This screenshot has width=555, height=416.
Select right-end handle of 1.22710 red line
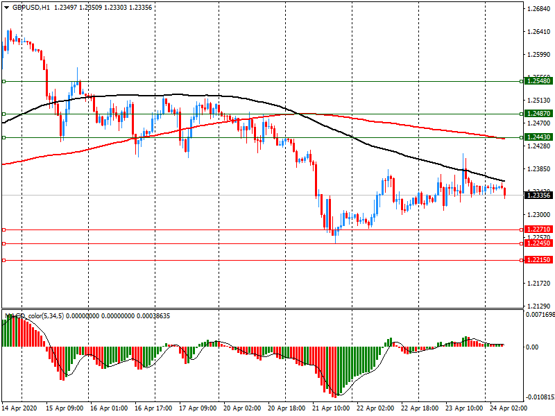tap(522, 230)
